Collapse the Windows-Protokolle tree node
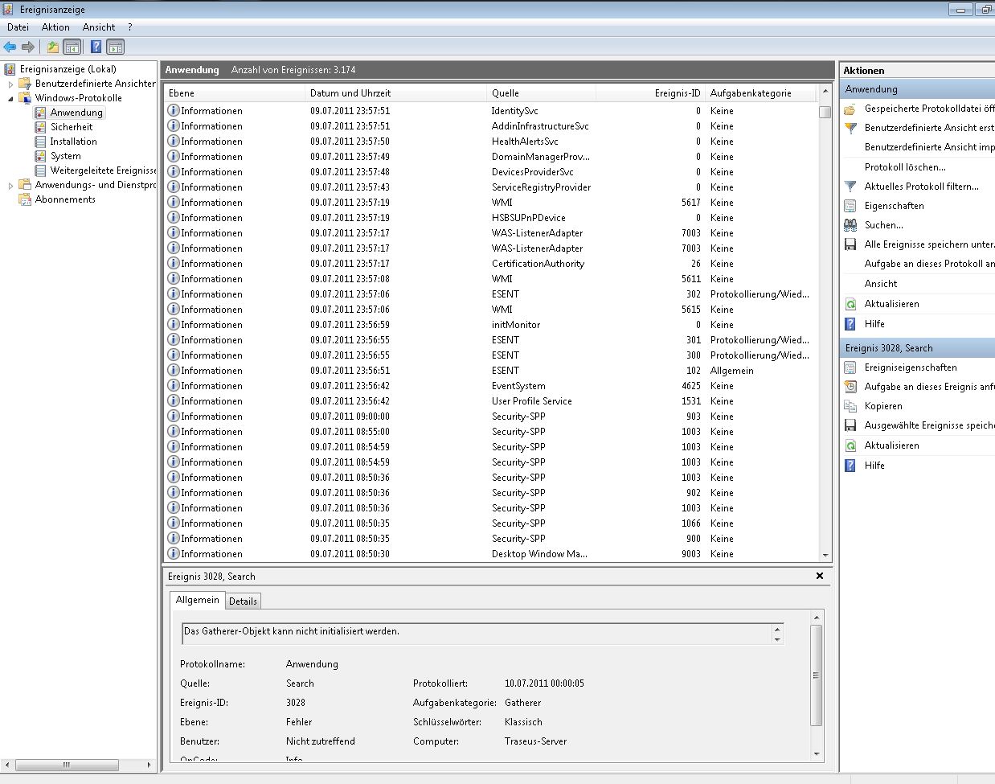 pyautogui.click(x=11, y=98)
